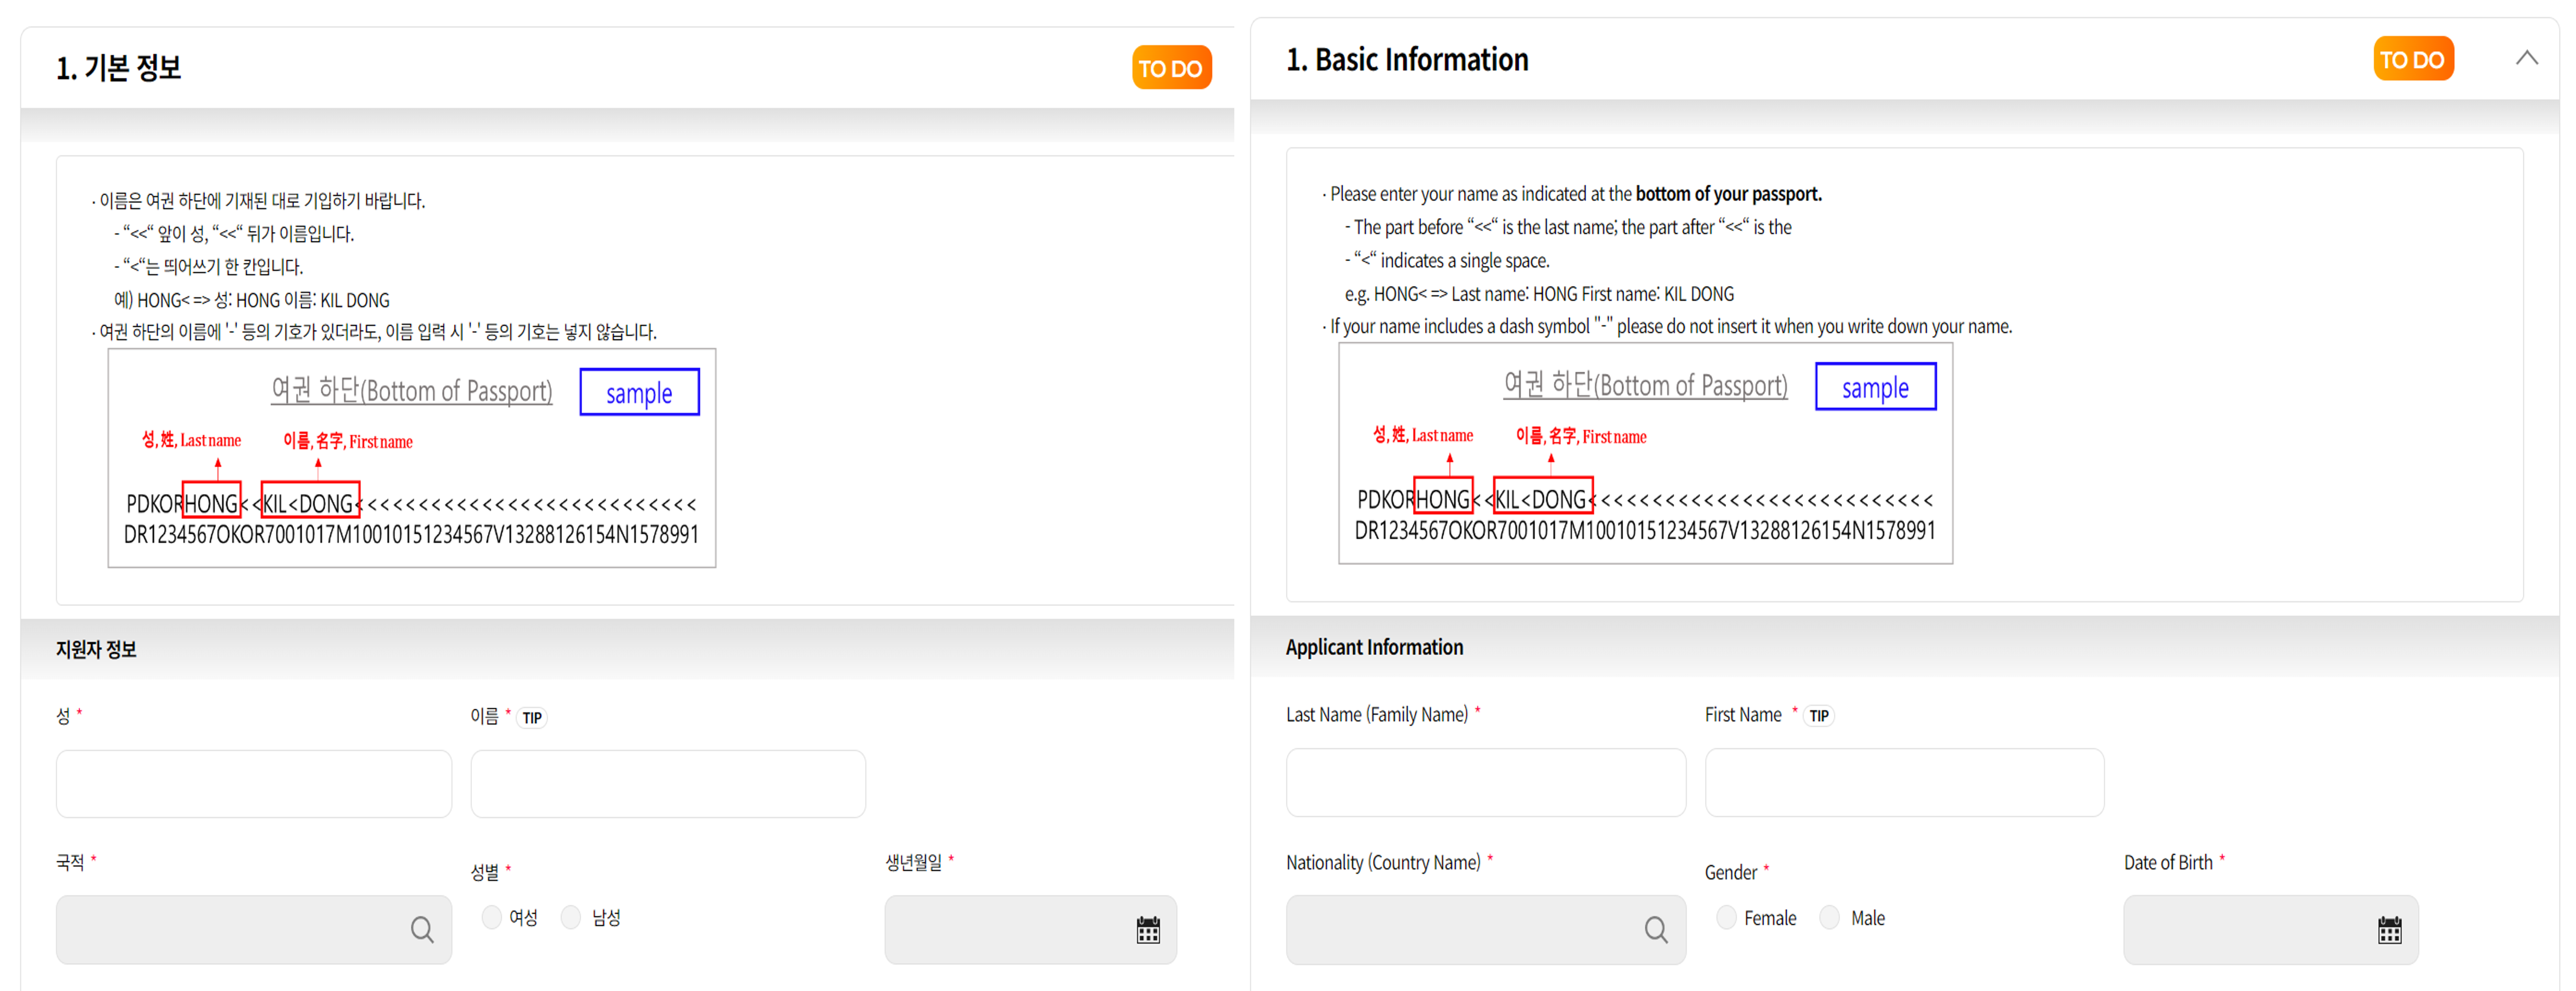Click the search icon in Nationality (Country Name) field
This screenshot has height=991, width=2576.
point(1656,930)
